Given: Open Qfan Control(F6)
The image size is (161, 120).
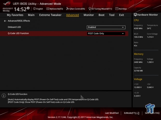Looking at the screenshot, I should coord(76,9).
